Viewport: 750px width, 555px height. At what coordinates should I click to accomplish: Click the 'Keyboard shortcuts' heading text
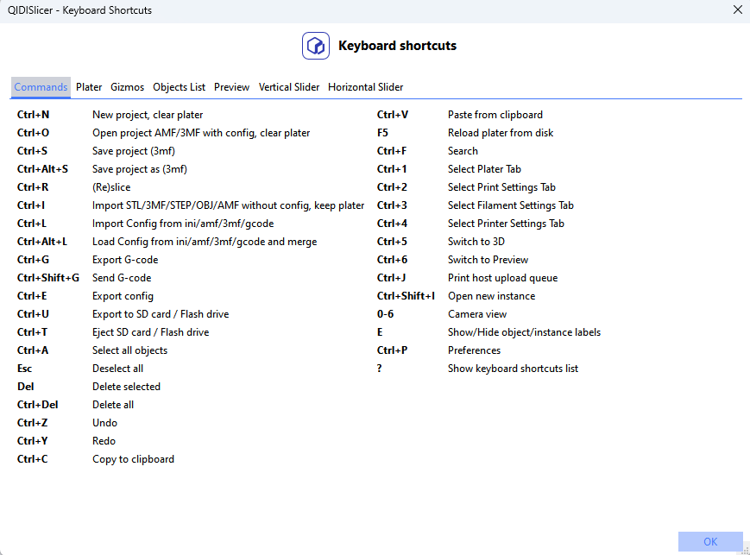pos(397,46)
